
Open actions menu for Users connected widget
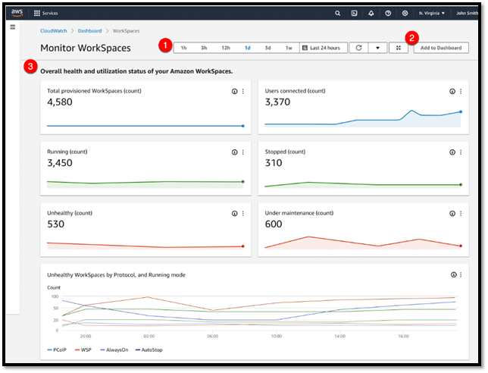click(461, 91)
